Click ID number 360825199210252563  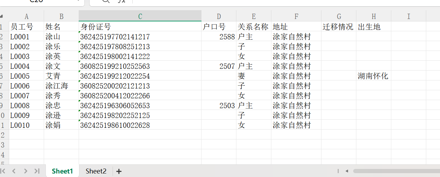[140, 66]
